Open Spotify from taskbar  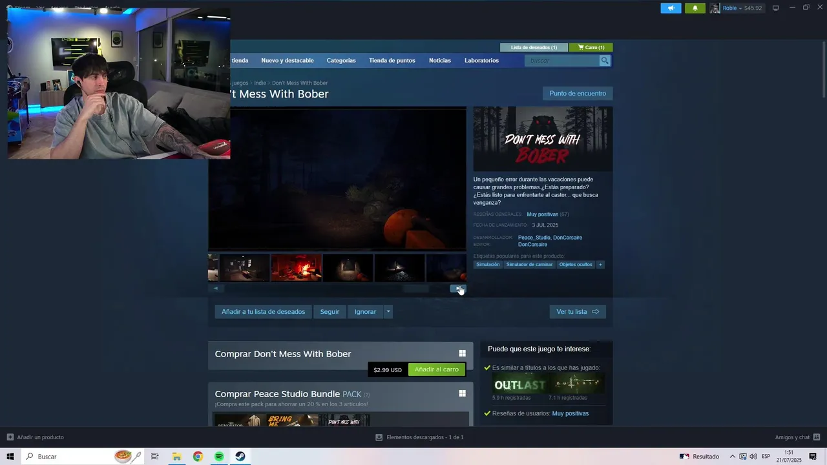tap(219, 457)
